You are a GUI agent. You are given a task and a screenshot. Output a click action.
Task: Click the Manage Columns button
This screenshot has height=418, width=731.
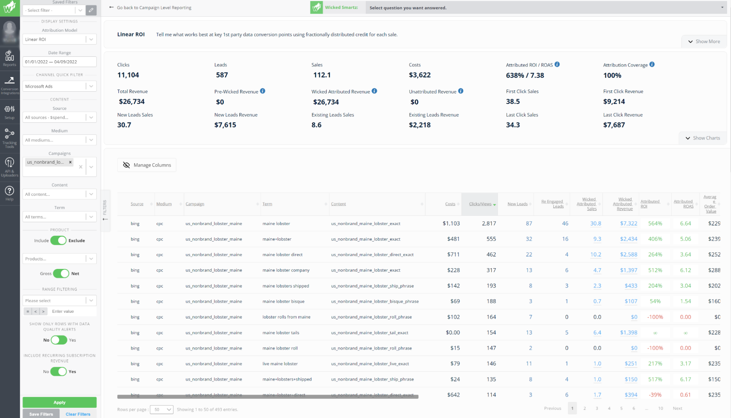coord(147,165)
